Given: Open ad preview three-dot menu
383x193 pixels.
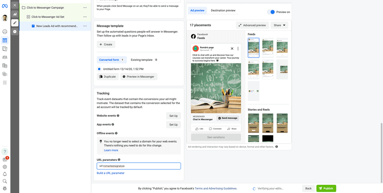Looking at the screenshot, I should click(x=238, y=49).
